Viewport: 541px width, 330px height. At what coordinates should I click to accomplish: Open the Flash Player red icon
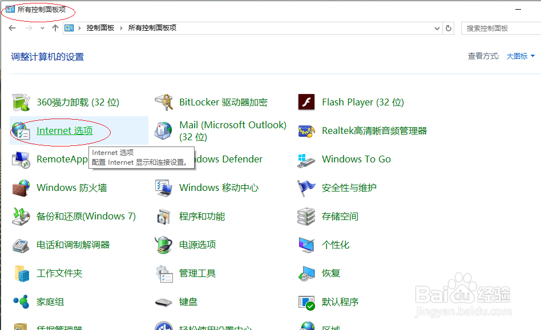(x=306, y=102)
